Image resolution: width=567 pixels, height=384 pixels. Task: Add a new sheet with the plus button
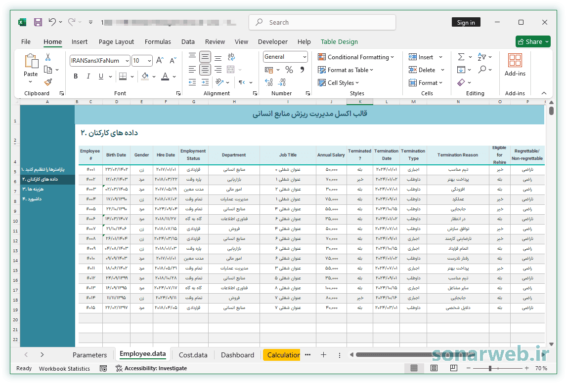pos(323,355)
